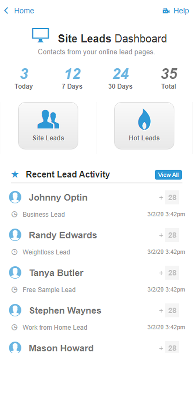The height and width of the screenshot is (419, 193).
Task: Click Mason Howard's avatar icon
Action: coord(15,348)
